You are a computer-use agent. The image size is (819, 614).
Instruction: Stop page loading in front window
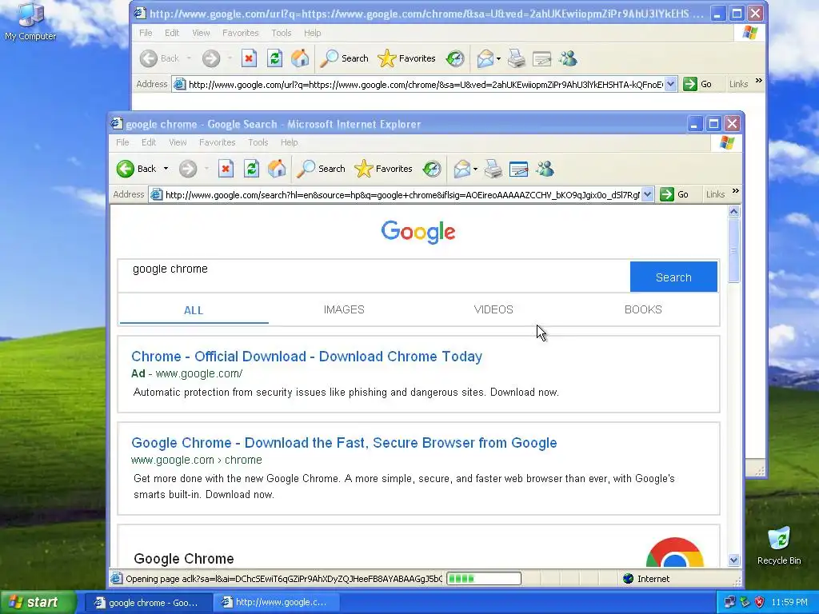226,169
